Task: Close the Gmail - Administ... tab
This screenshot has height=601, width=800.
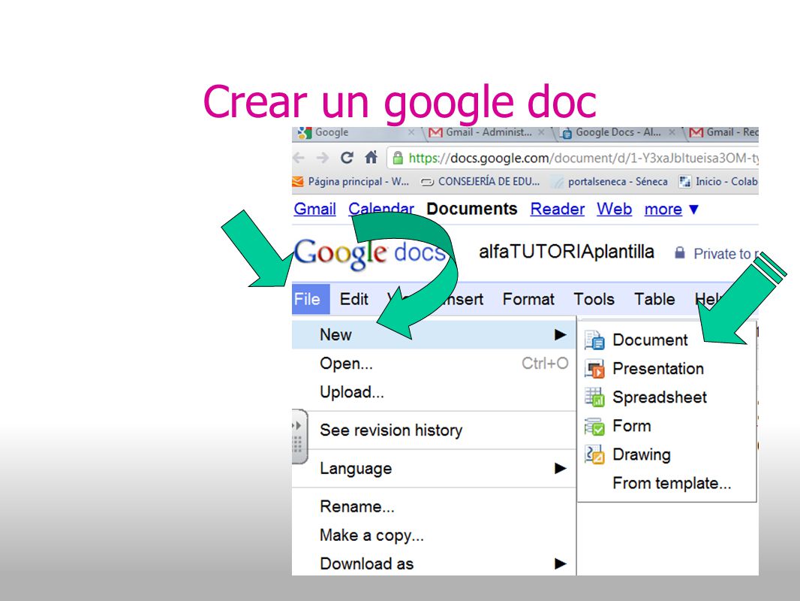Action: (541, 132)
